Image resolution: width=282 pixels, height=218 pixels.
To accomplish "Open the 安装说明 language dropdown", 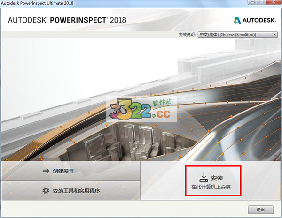I will coord(237,35).
